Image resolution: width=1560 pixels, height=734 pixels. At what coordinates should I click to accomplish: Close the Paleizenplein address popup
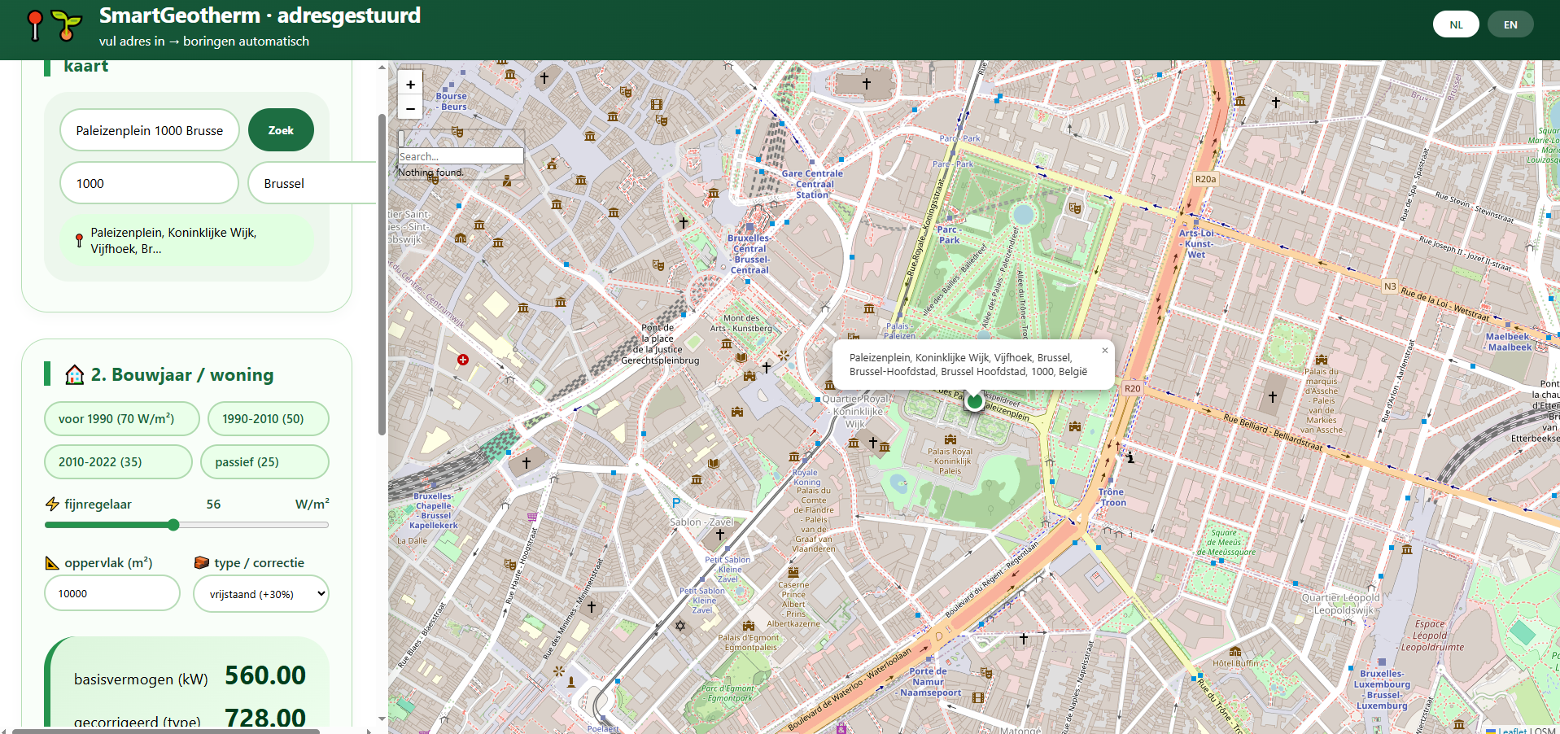coord(1104,351)
